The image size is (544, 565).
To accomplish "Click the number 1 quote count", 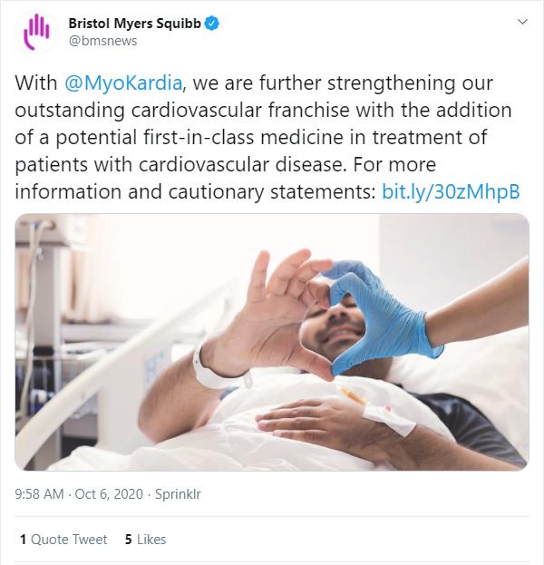I will coord(23,539).
